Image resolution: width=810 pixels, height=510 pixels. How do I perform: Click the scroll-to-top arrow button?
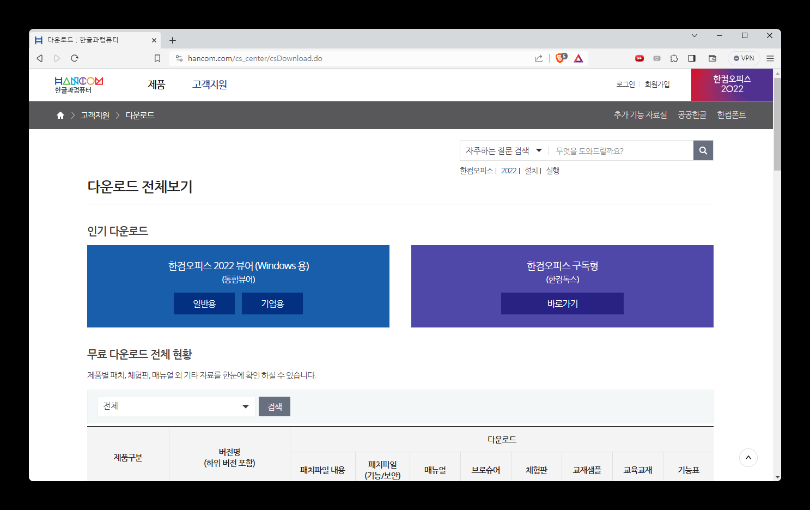[x=748, y=458]
